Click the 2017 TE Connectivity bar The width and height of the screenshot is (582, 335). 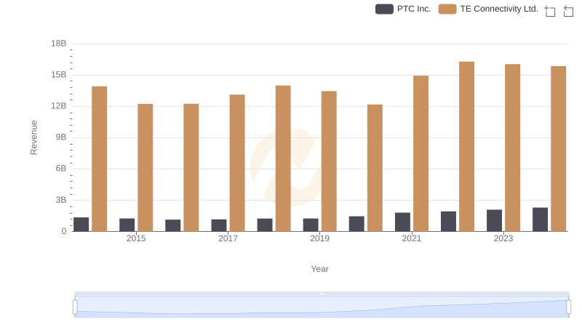click(237, 163)
